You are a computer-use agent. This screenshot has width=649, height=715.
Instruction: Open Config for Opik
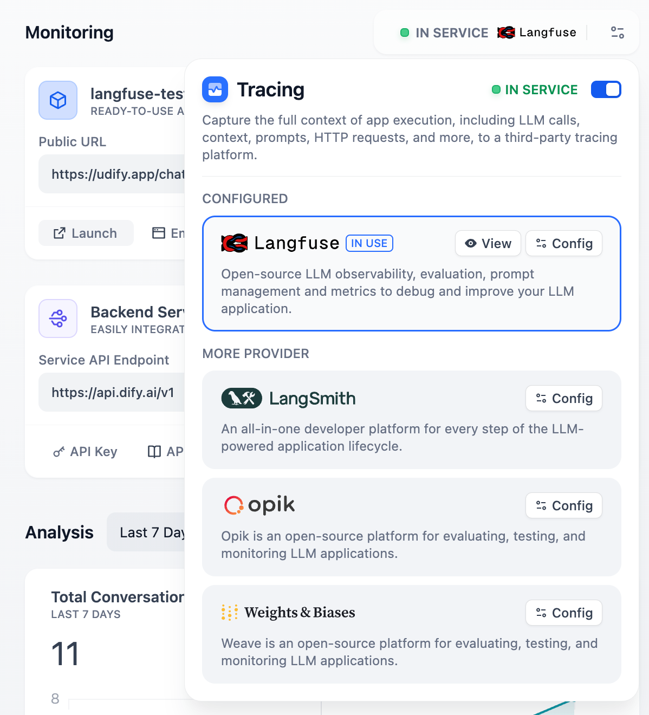pos(563,505)
